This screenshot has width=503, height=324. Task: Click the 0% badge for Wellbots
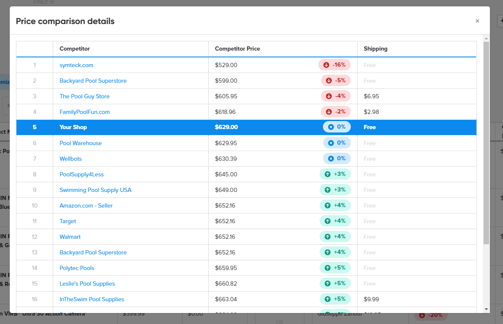(337, 159)
